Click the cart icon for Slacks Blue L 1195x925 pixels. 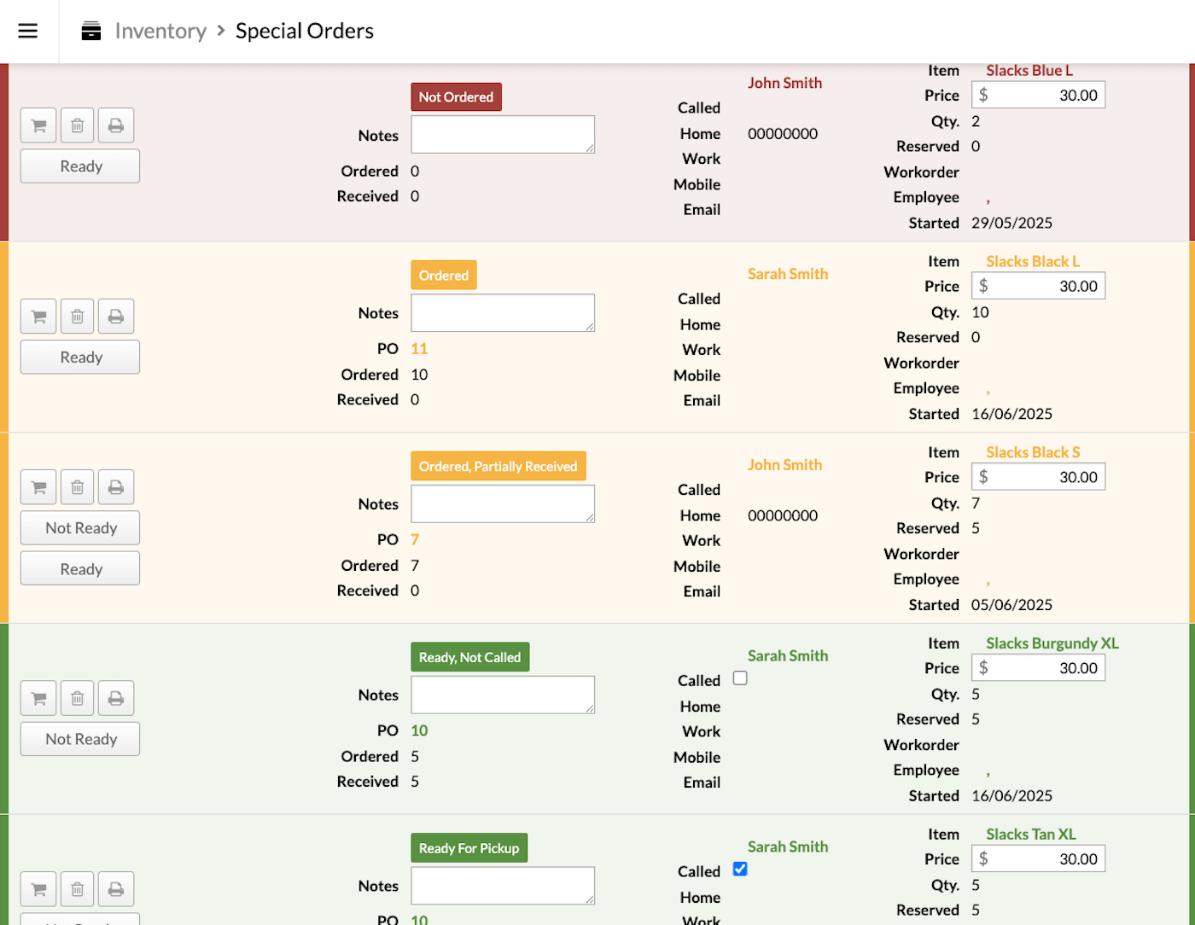(38, 125)
